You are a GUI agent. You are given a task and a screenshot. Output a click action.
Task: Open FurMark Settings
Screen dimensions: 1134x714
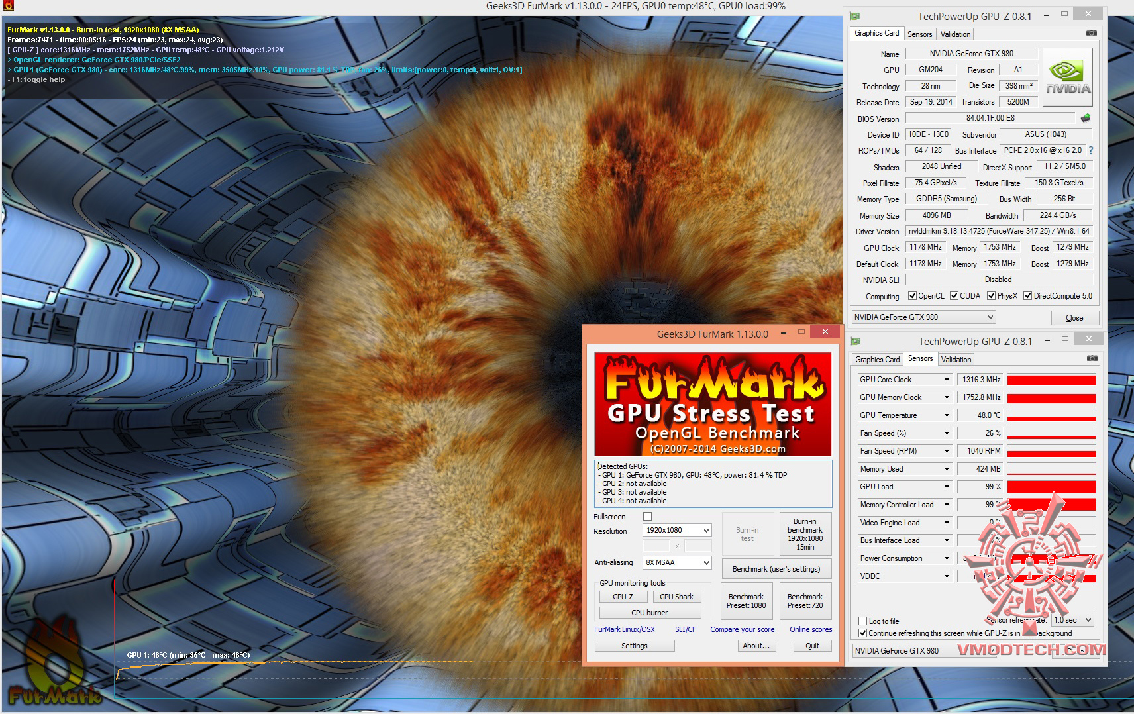point(634,646)
